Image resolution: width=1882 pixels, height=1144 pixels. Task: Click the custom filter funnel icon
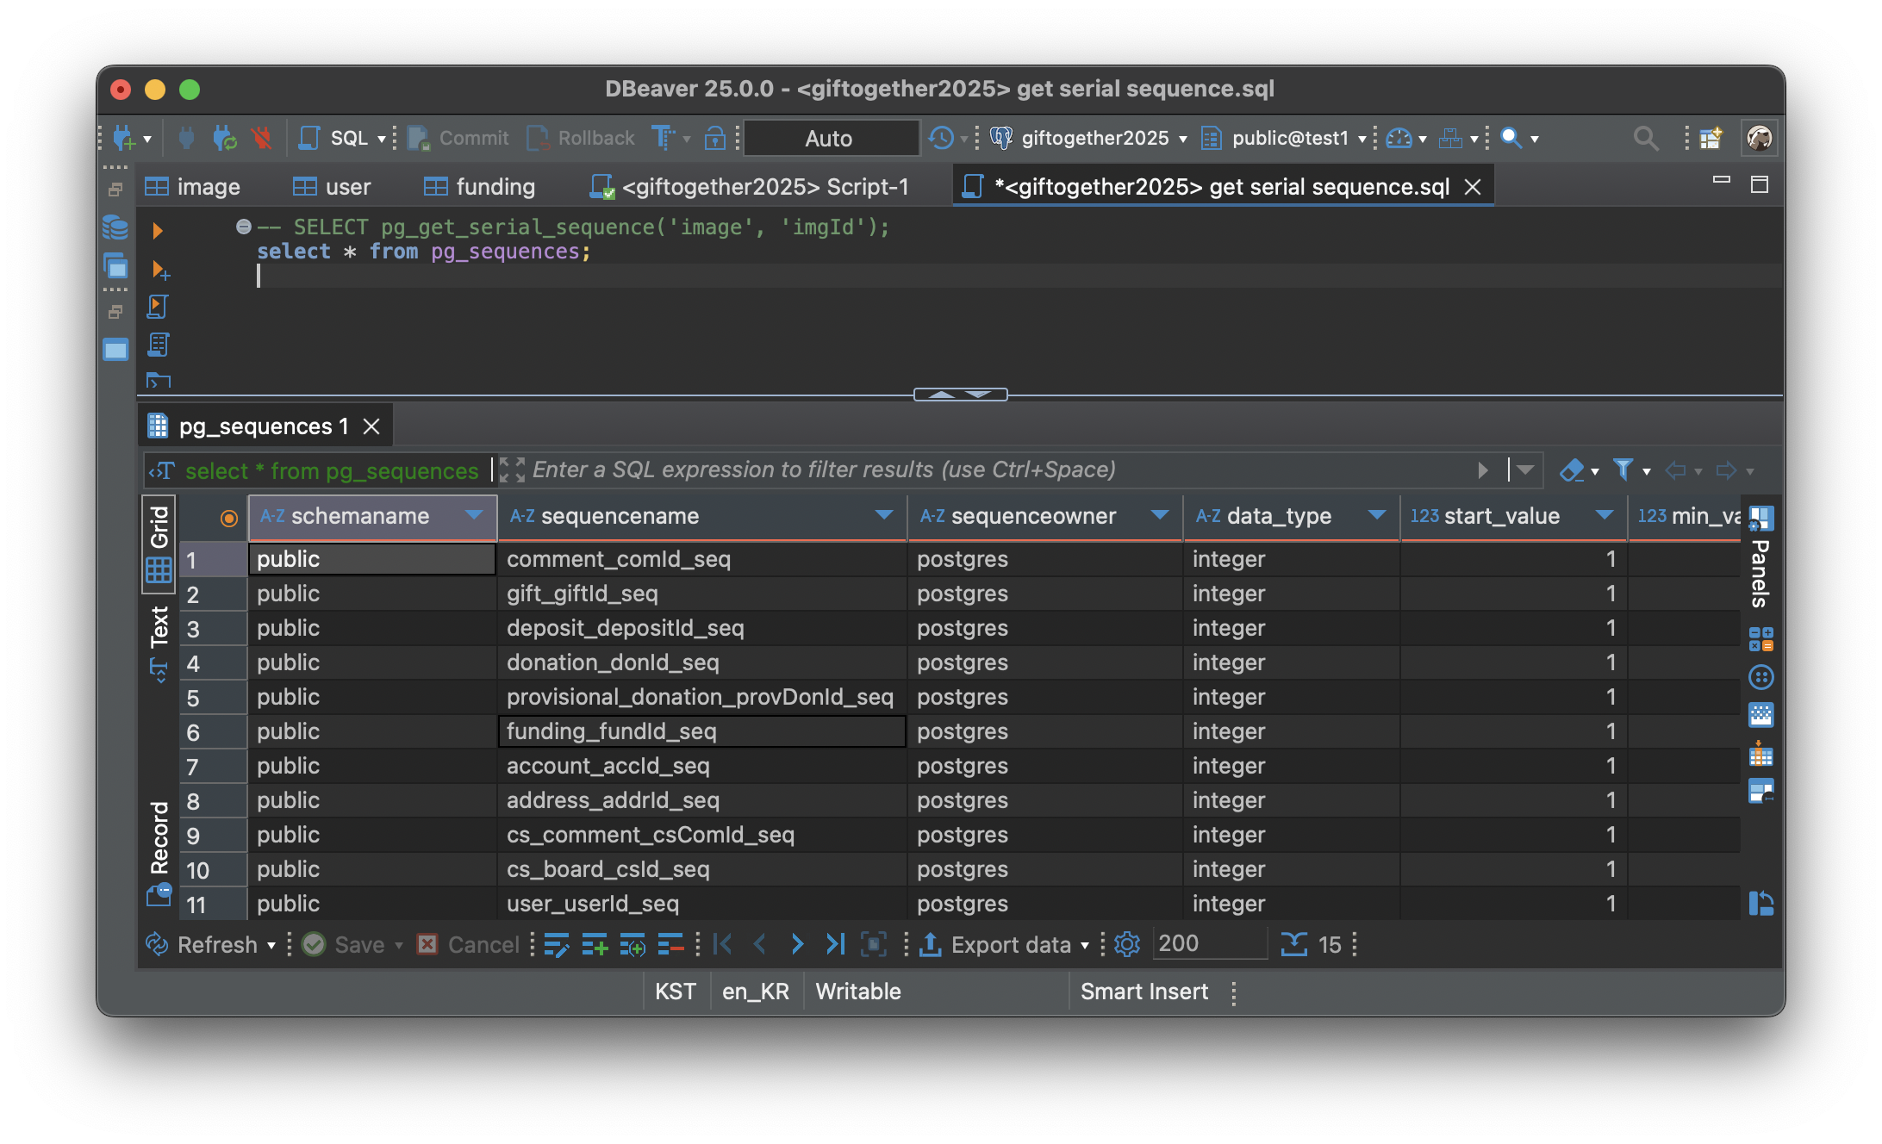point(1623,470)
